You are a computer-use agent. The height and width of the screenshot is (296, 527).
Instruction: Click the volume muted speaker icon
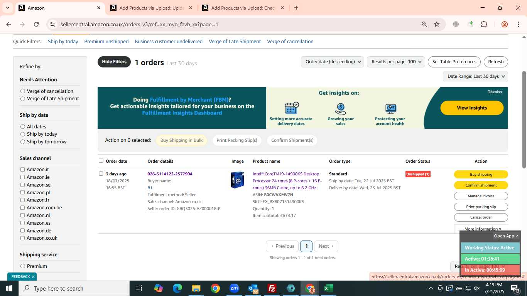tap(477, 288)
